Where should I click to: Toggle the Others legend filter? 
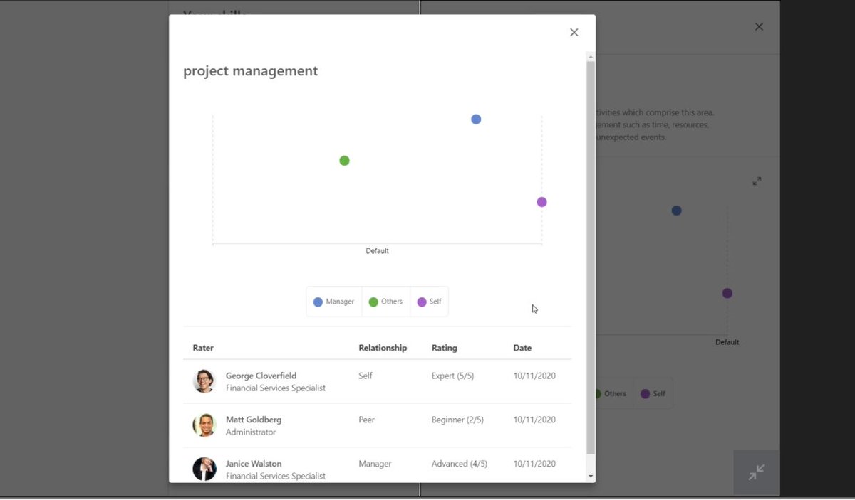pyautogui.click(x=385, y=301)
